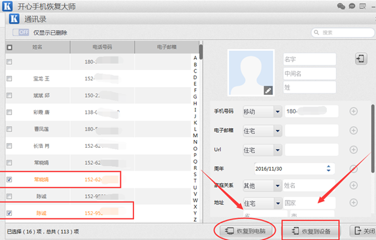This screenshot has height=240, width=376.
Task: Click the export contact icon beside name fields
Action: tap(361, 58)
